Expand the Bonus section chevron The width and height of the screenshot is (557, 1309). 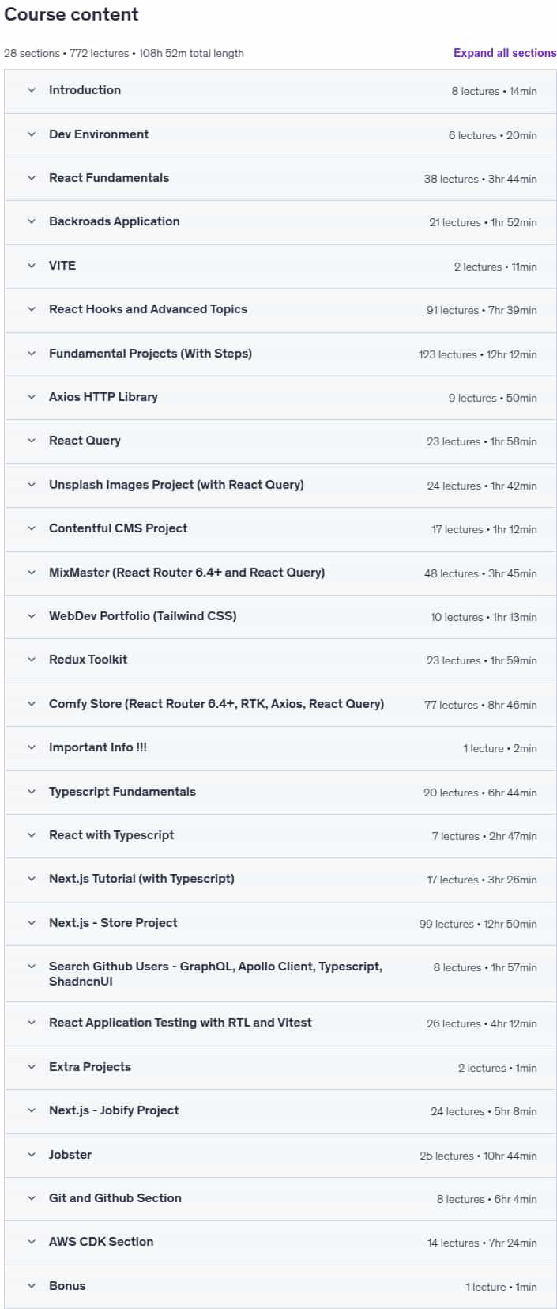pyautogui.click(x=32, y=1286)
